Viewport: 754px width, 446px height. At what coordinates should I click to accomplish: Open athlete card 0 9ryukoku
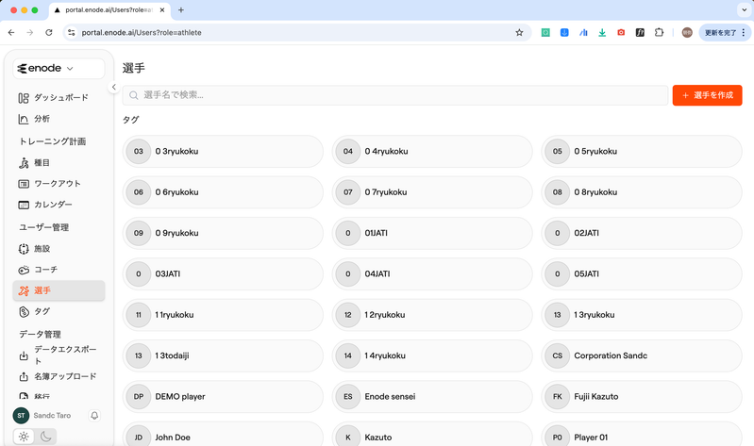[x=223, y=233]
